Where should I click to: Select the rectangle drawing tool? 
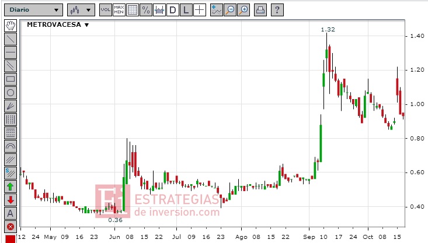click(x=11, y=79)
